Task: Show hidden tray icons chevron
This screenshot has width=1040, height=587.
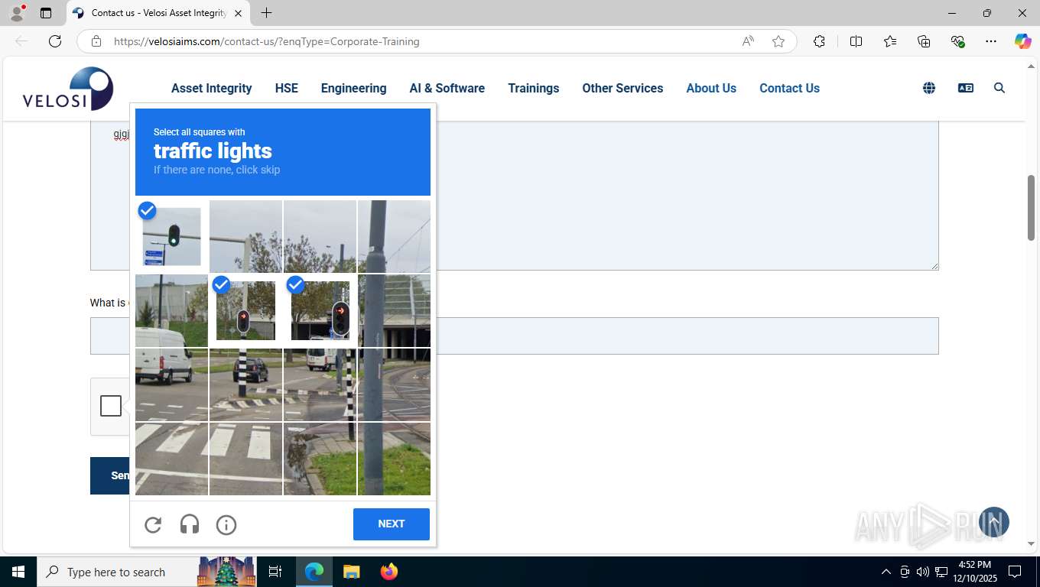Action: [886, 572]
